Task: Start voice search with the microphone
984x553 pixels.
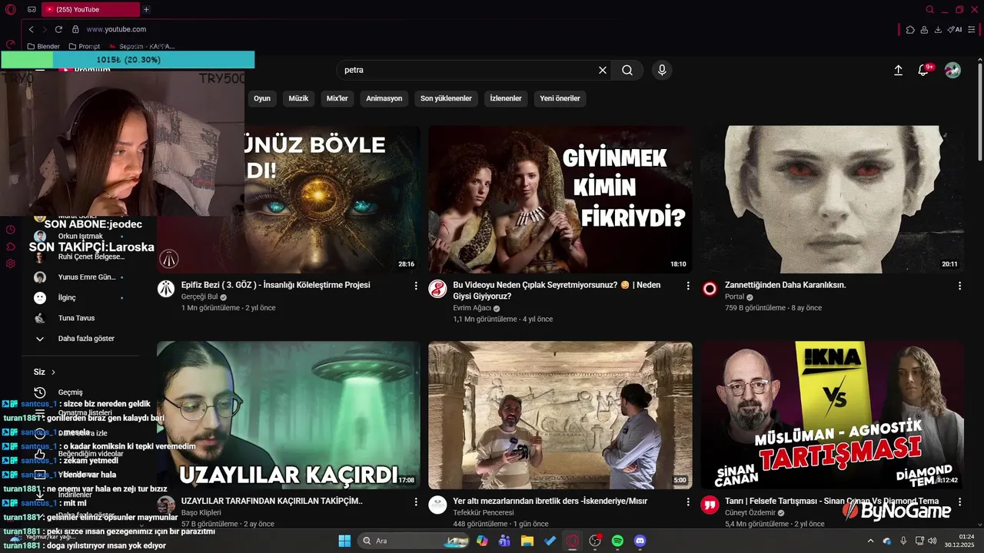Action: [x=662, y=70]
